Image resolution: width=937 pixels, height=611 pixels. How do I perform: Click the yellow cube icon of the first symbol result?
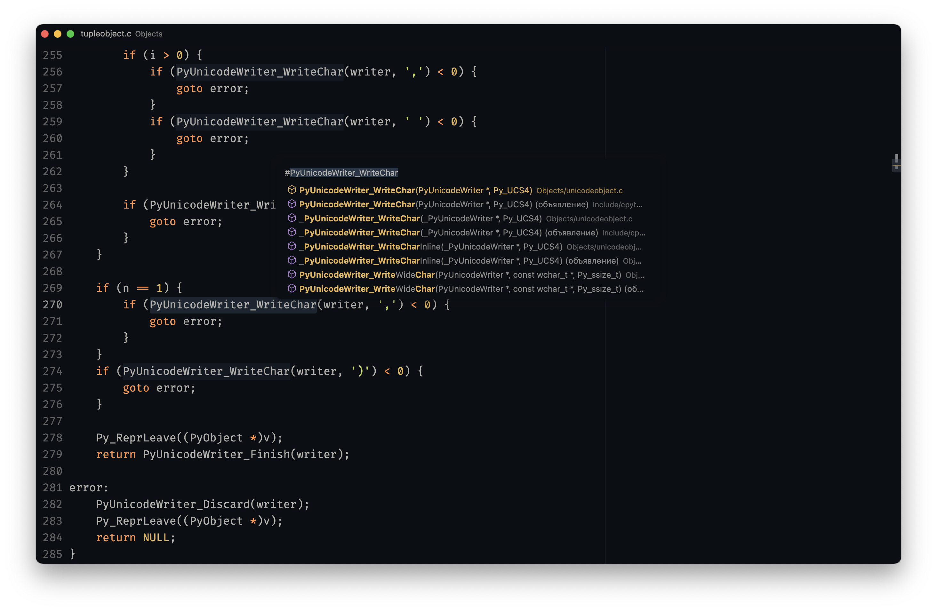click(x=292, y=190)
